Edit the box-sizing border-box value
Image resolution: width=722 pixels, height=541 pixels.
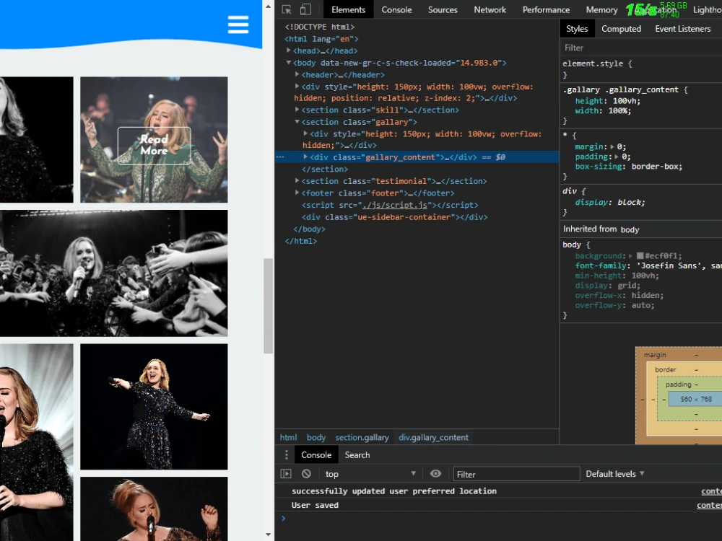pos(656,167)
